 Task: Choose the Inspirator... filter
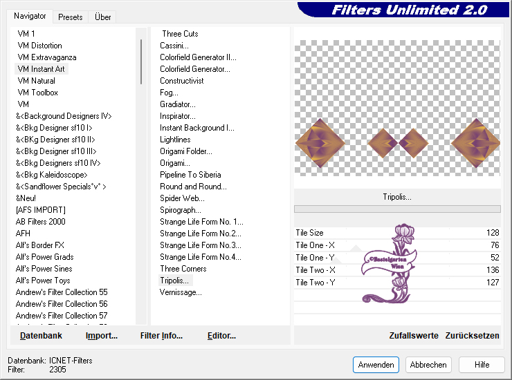coord(178,116)
